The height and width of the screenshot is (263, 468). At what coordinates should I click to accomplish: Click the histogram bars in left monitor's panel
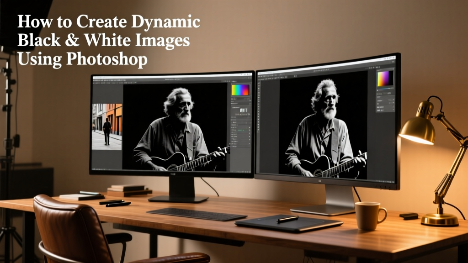click(x=244, y=110)
